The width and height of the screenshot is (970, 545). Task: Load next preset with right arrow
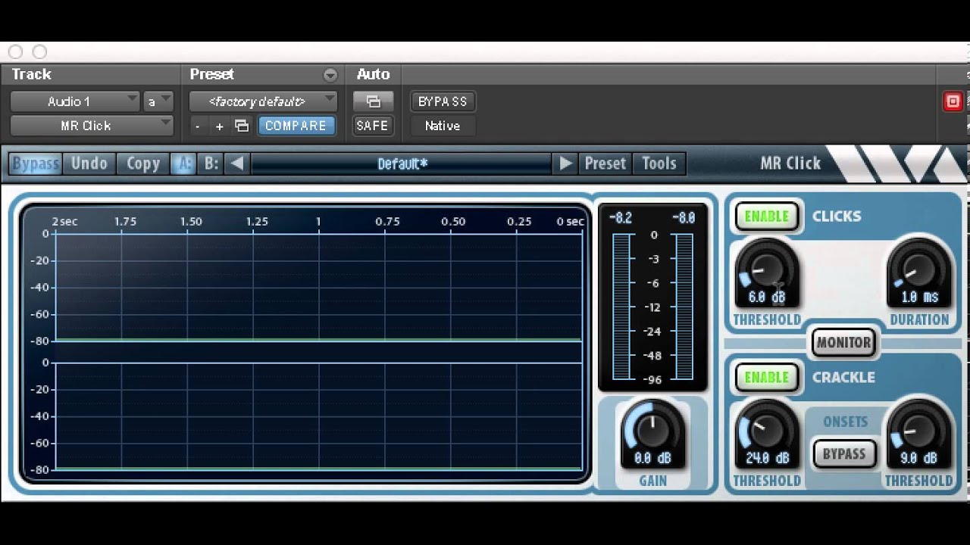[565, 163]
